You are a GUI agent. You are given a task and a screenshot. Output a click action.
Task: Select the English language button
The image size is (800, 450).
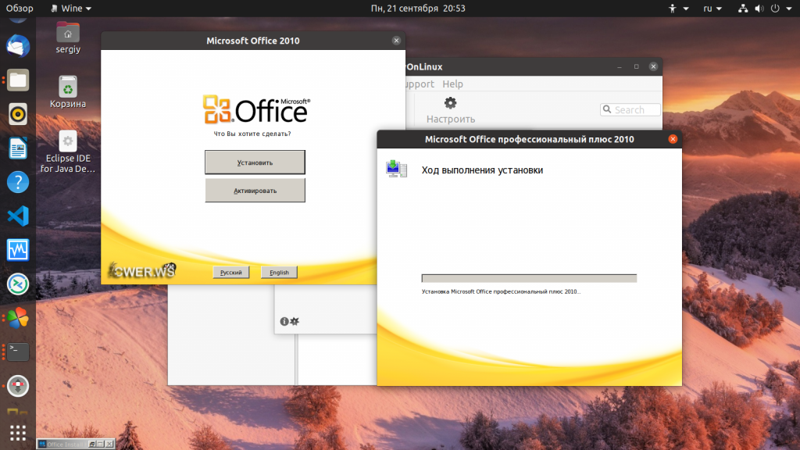(279, 273)
